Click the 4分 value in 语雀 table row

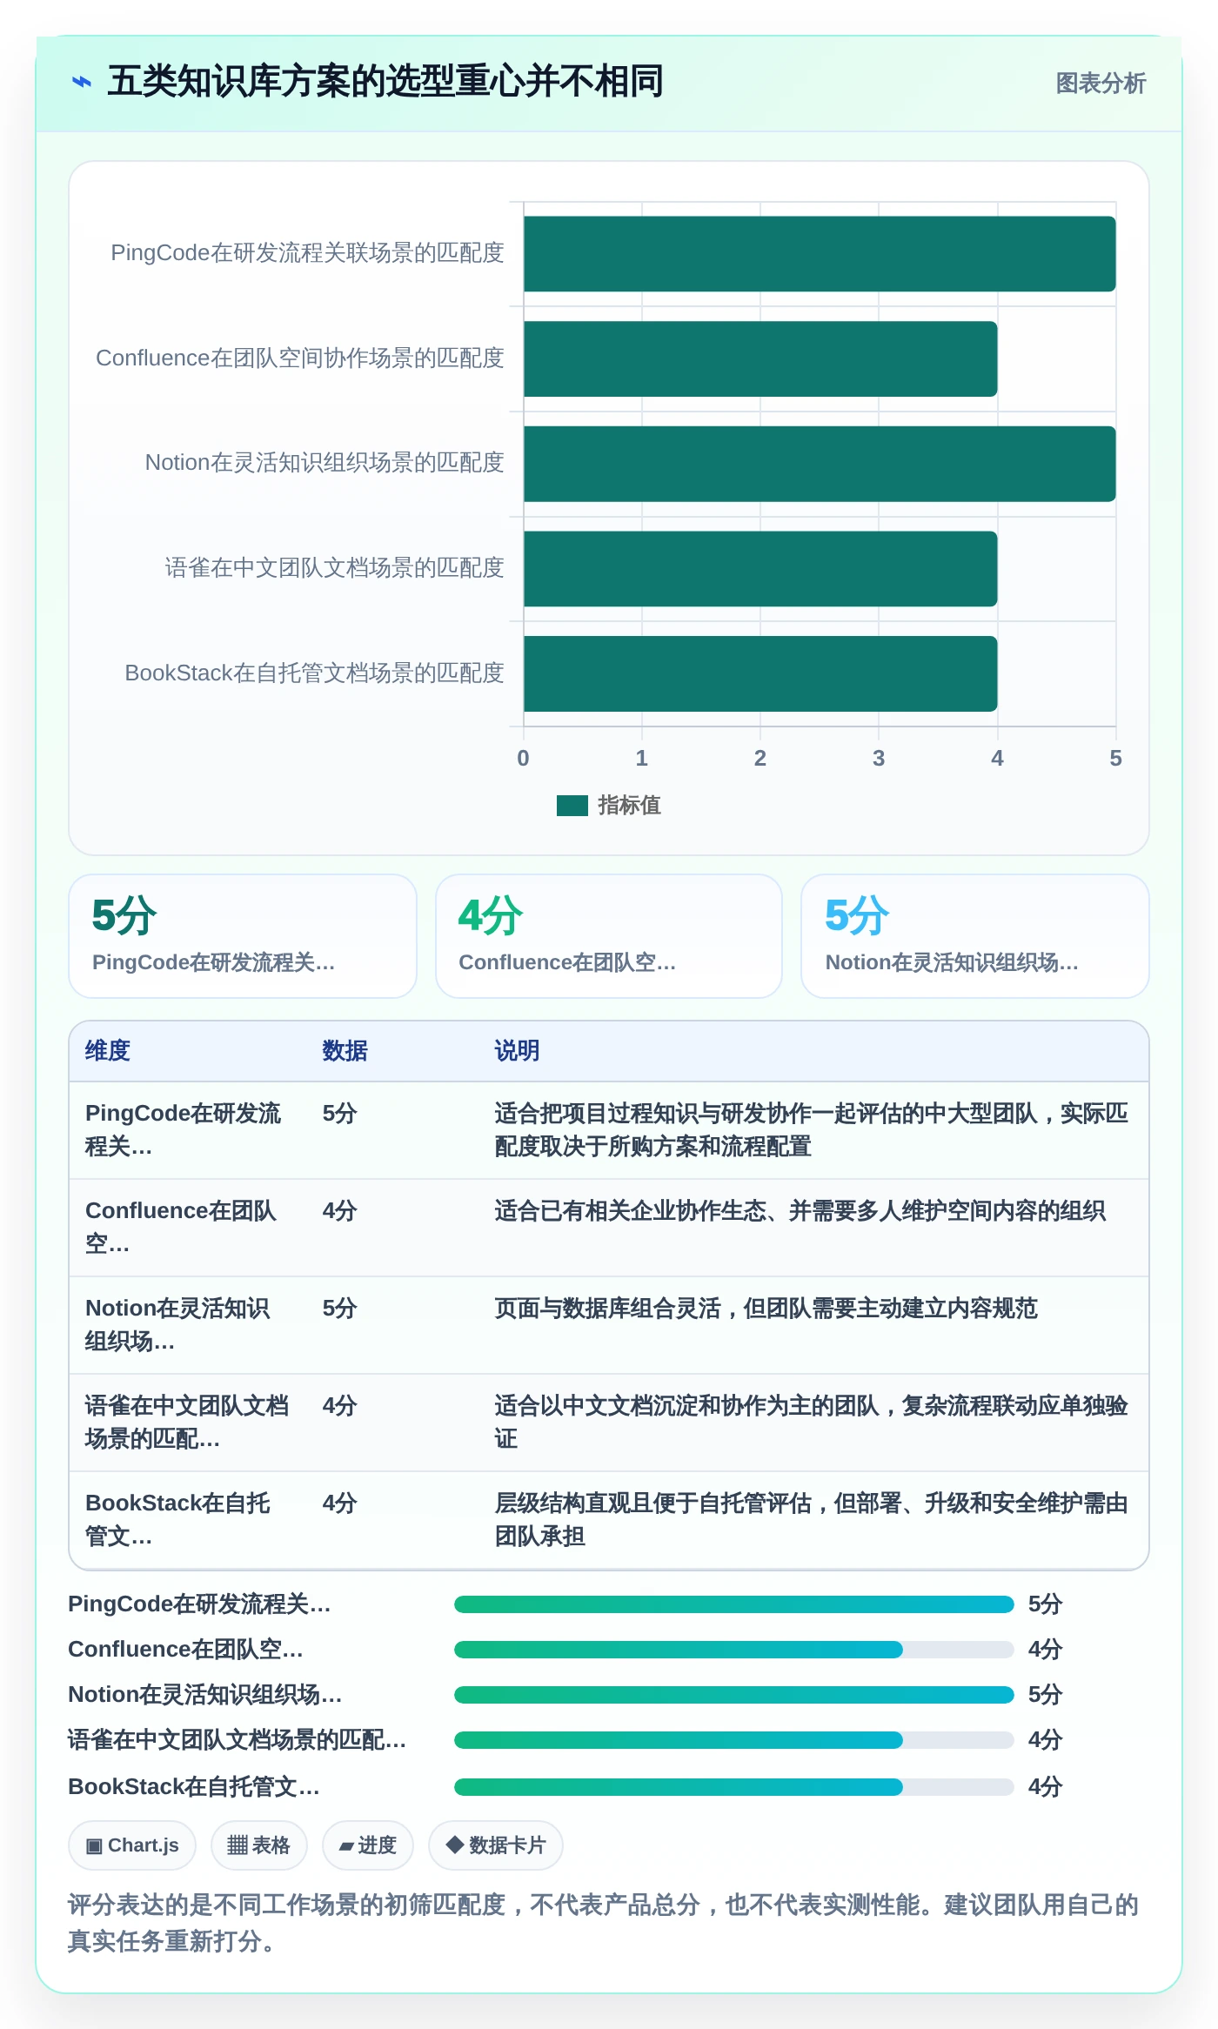339,1406
